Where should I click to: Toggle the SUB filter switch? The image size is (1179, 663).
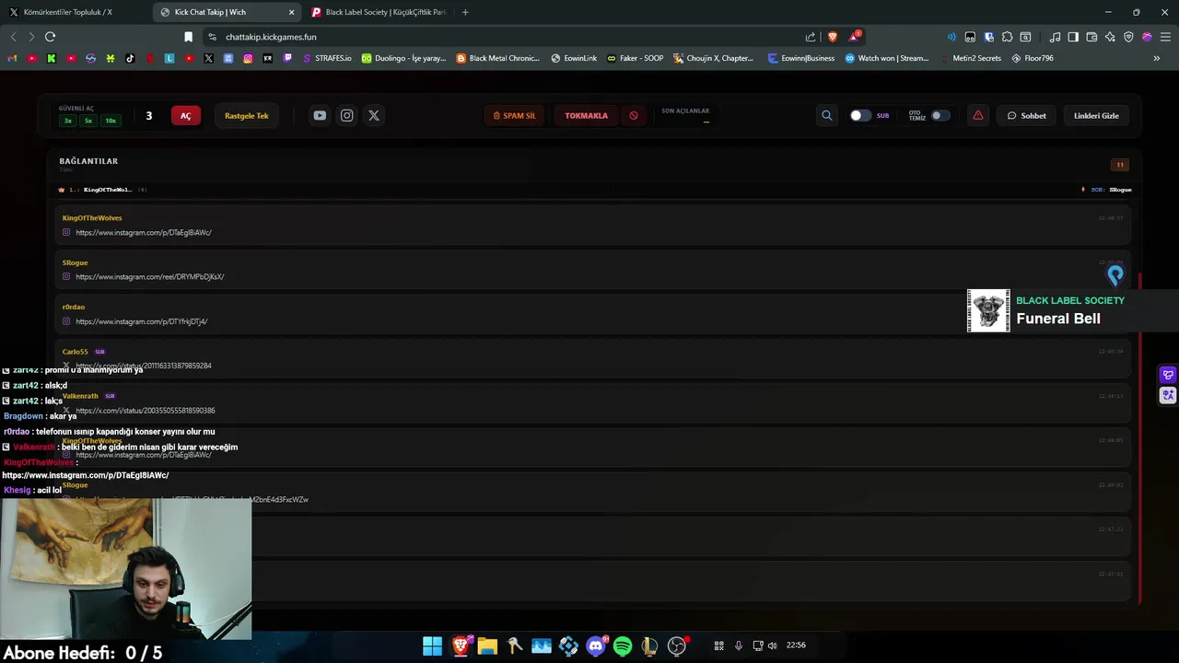tap(859, 116)
